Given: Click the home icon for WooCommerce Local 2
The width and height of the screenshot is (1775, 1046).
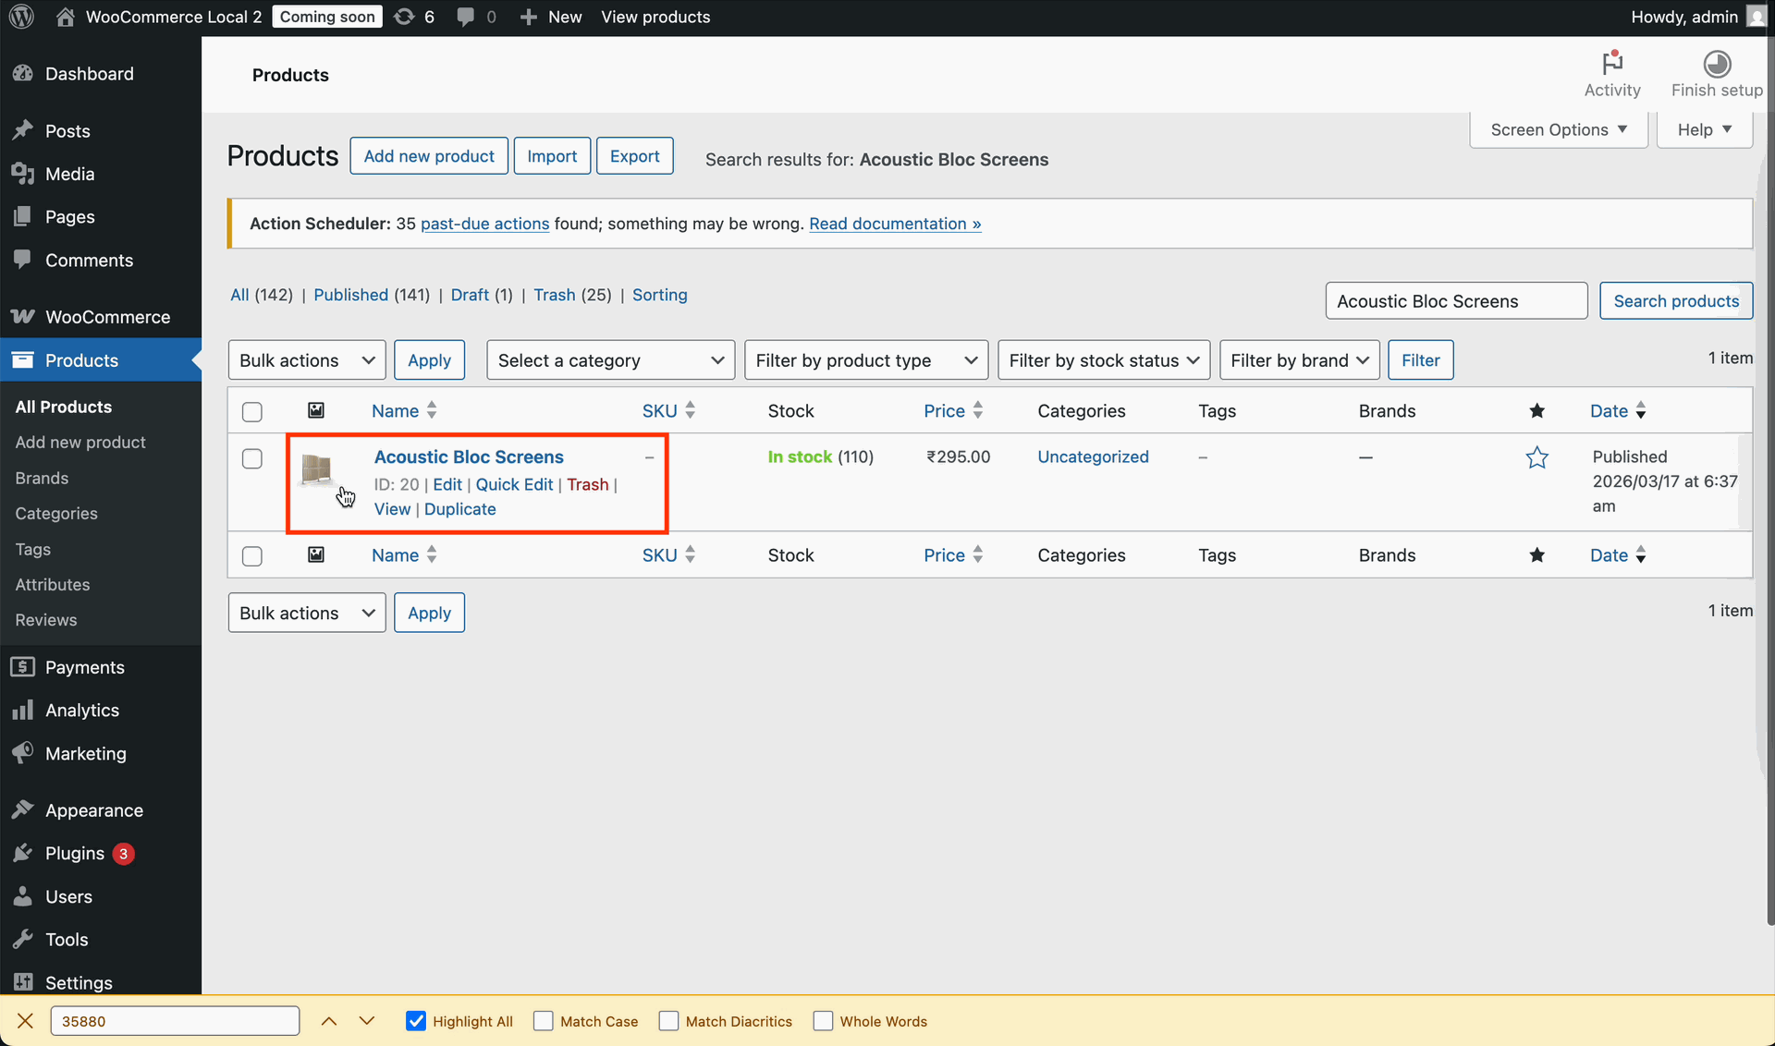Looking at the screenshot, I should click(x=65, y=17).
